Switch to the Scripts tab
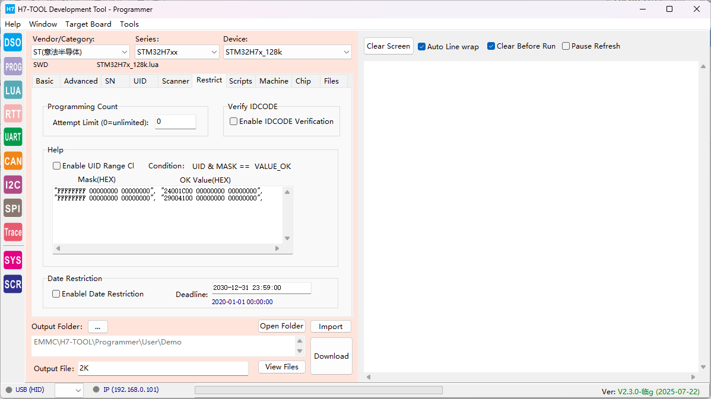Screen dimensions: 711x399 [240, 81]
